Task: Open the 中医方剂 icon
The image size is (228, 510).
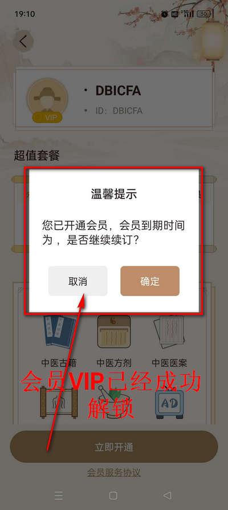Action: pyautogui.click(x=114, y=332)
